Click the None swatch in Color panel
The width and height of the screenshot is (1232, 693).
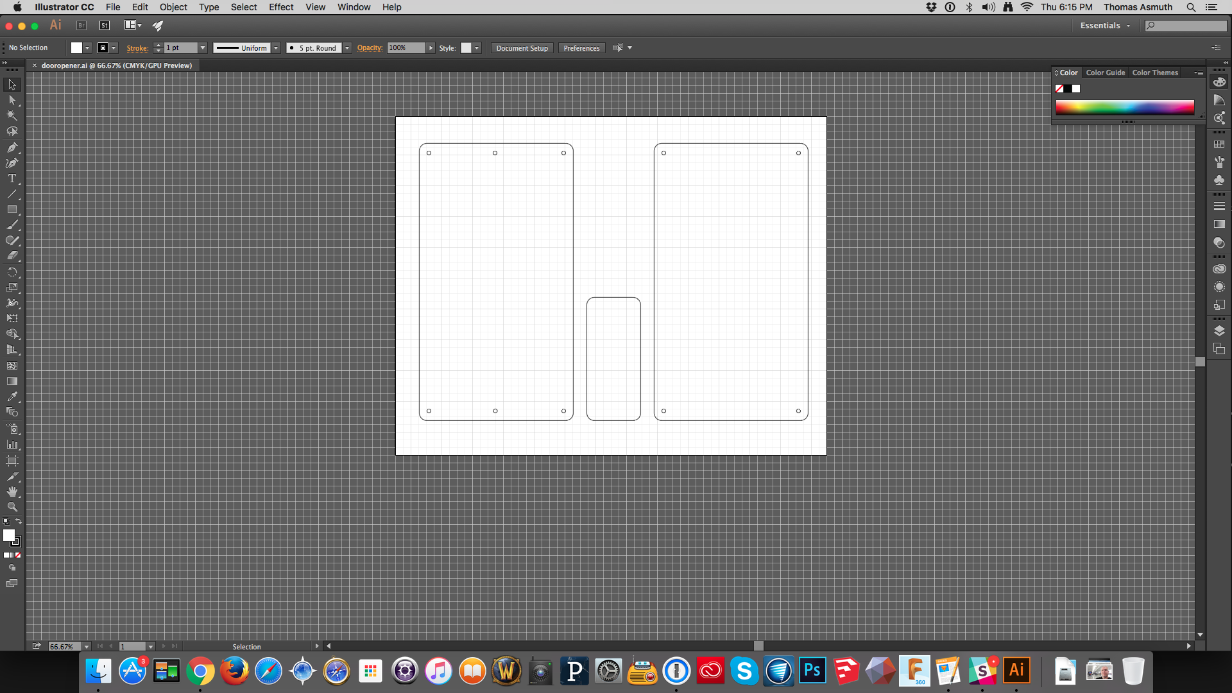[1059, 89]
